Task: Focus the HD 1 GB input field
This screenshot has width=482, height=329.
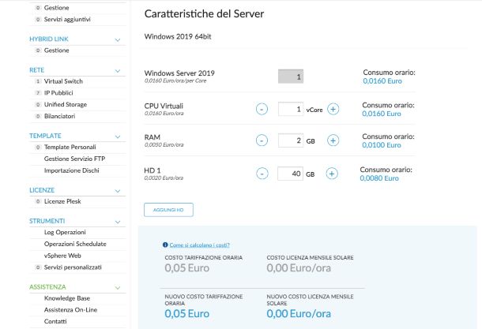Action: pos(290,174)
